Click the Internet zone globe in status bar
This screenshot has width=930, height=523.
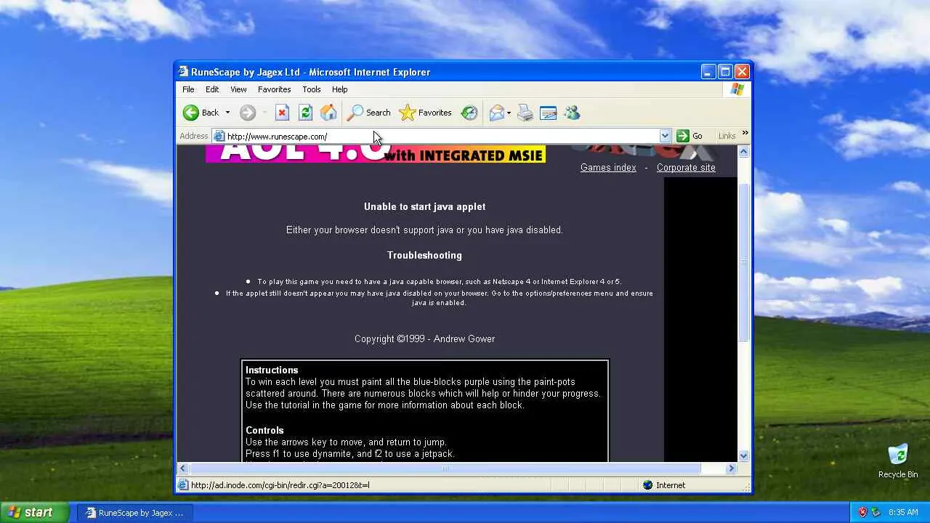(648, 485)
